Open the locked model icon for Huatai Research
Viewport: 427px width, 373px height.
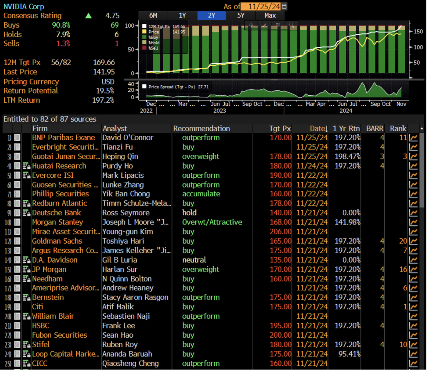tap(26, 166)
